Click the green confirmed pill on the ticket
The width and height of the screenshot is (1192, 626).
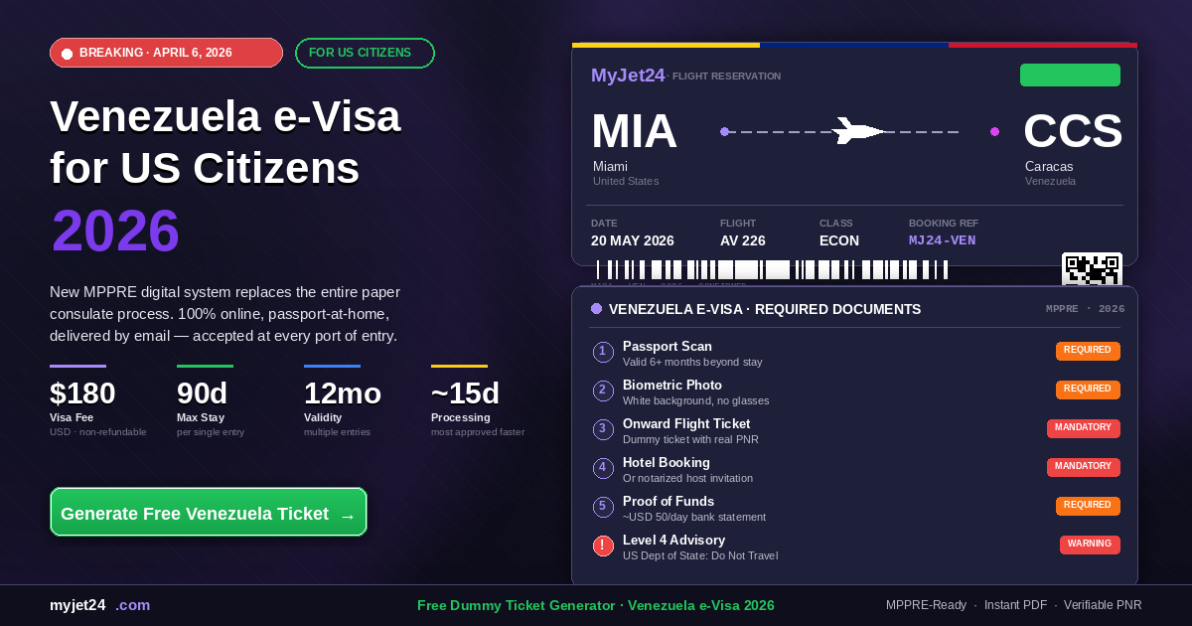tap(1070, 75)
